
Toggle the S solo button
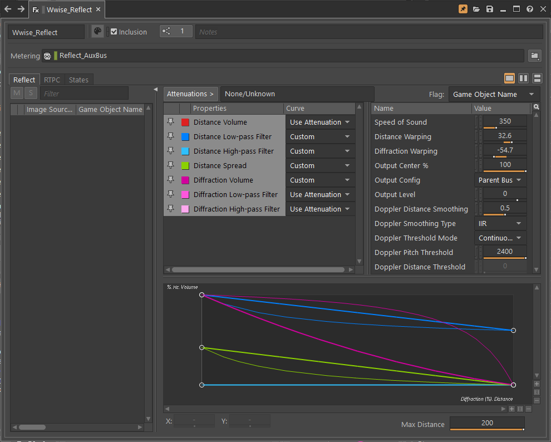pos(31,93)
